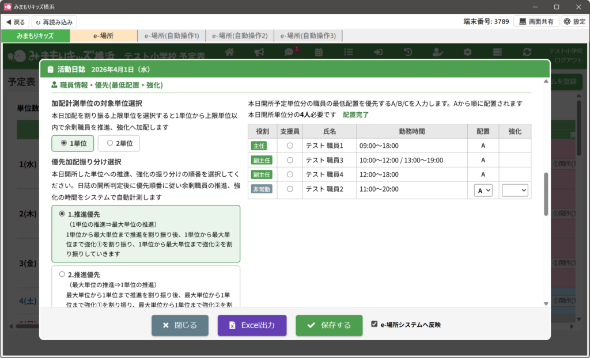Click the Excel出力 export button
Viewport: 590px width, 358px height.
pyautogui.click(x=252, y=325)
